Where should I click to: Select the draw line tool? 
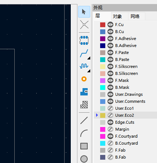tap(84, 120)
